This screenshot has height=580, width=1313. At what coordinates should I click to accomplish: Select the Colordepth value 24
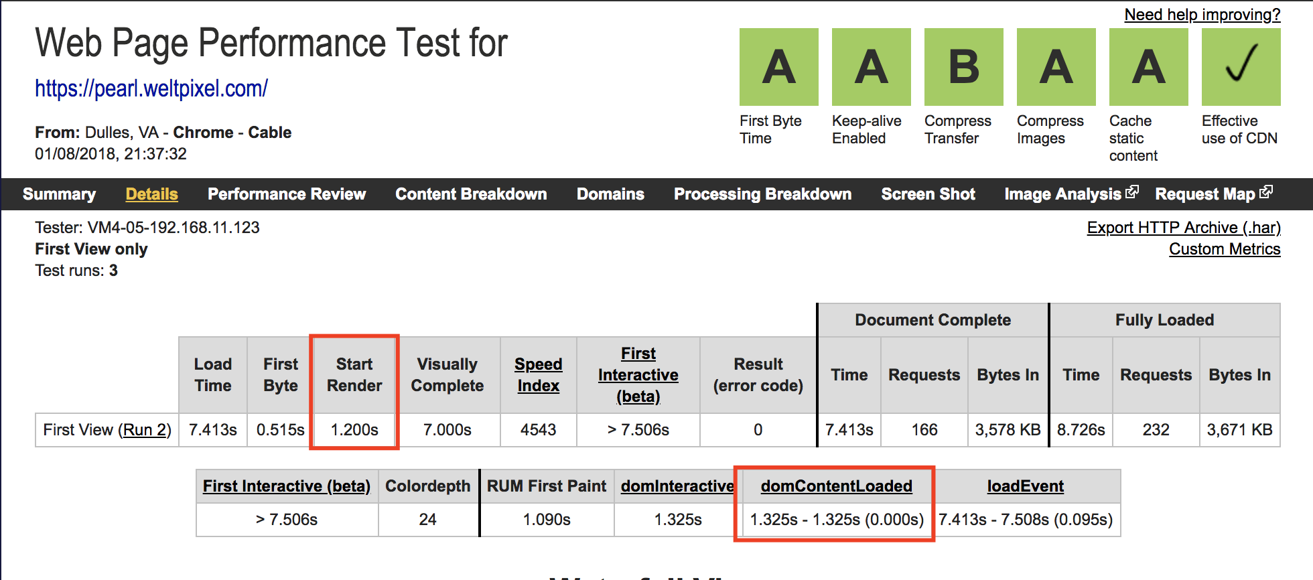(427, 520)
